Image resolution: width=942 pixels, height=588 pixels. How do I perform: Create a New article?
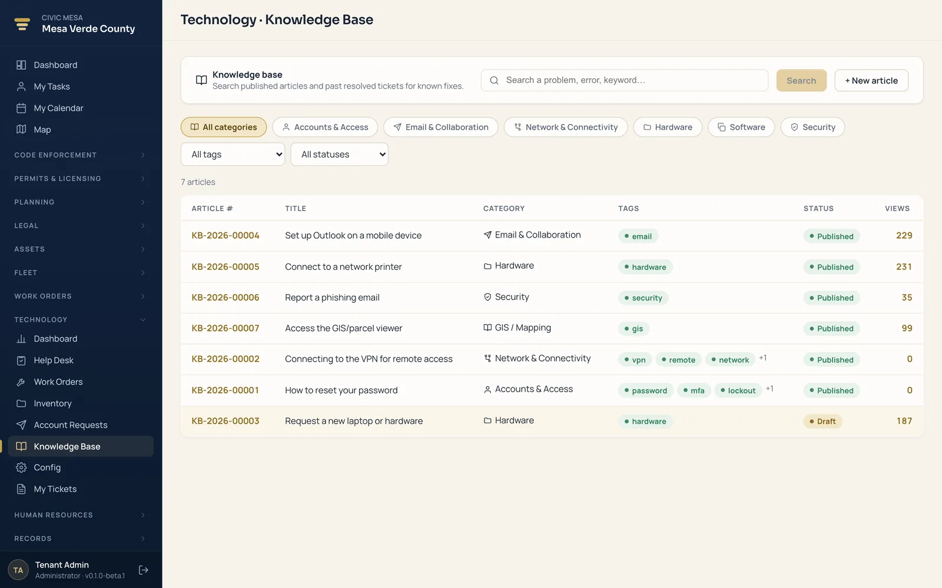click(x=871, y=81)
